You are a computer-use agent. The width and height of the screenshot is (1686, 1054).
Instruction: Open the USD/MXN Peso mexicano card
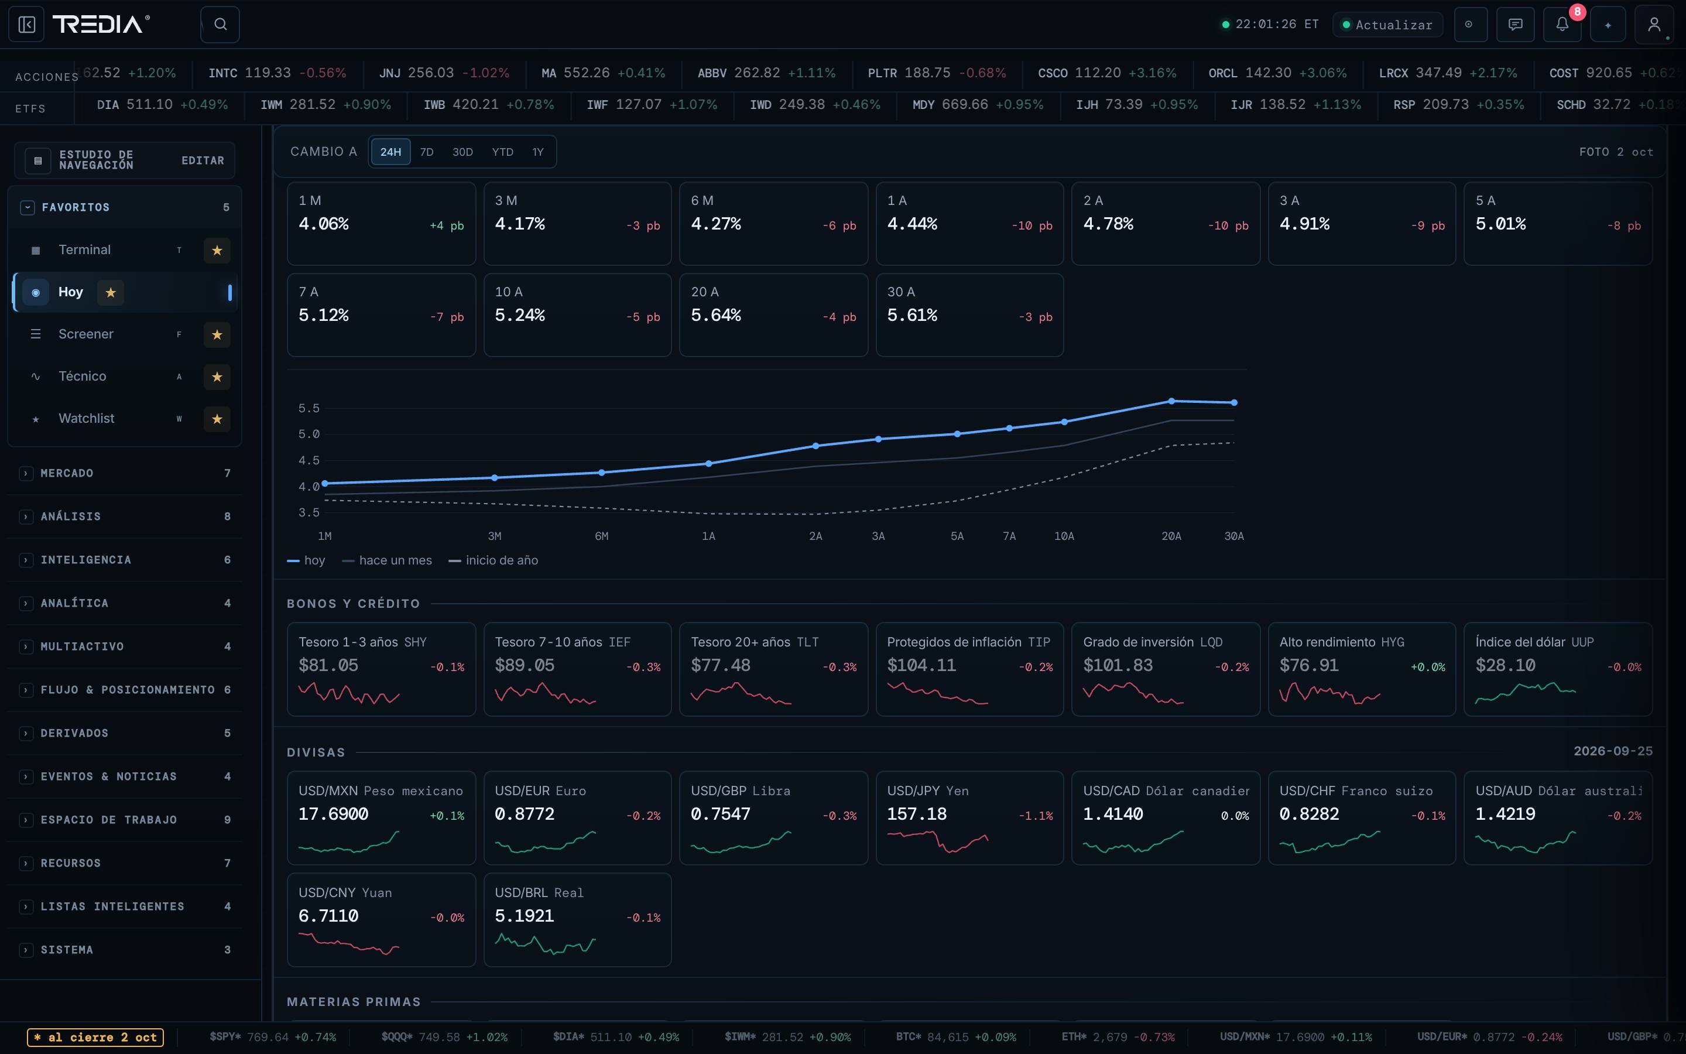[x=381, y=817]
